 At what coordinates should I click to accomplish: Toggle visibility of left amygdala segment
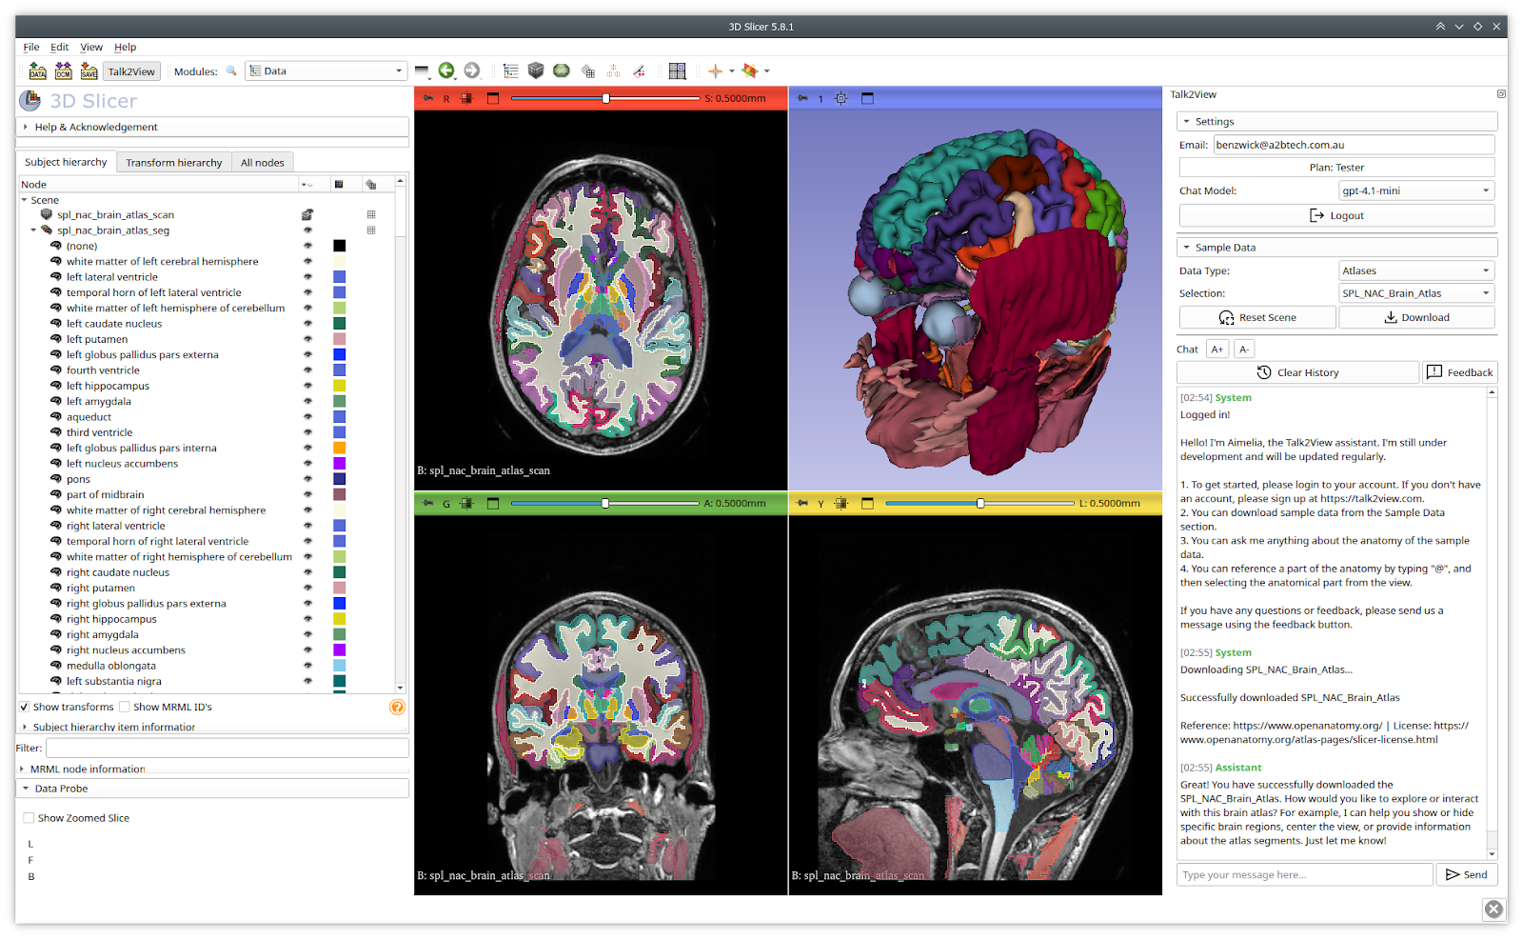coord(307,402)
